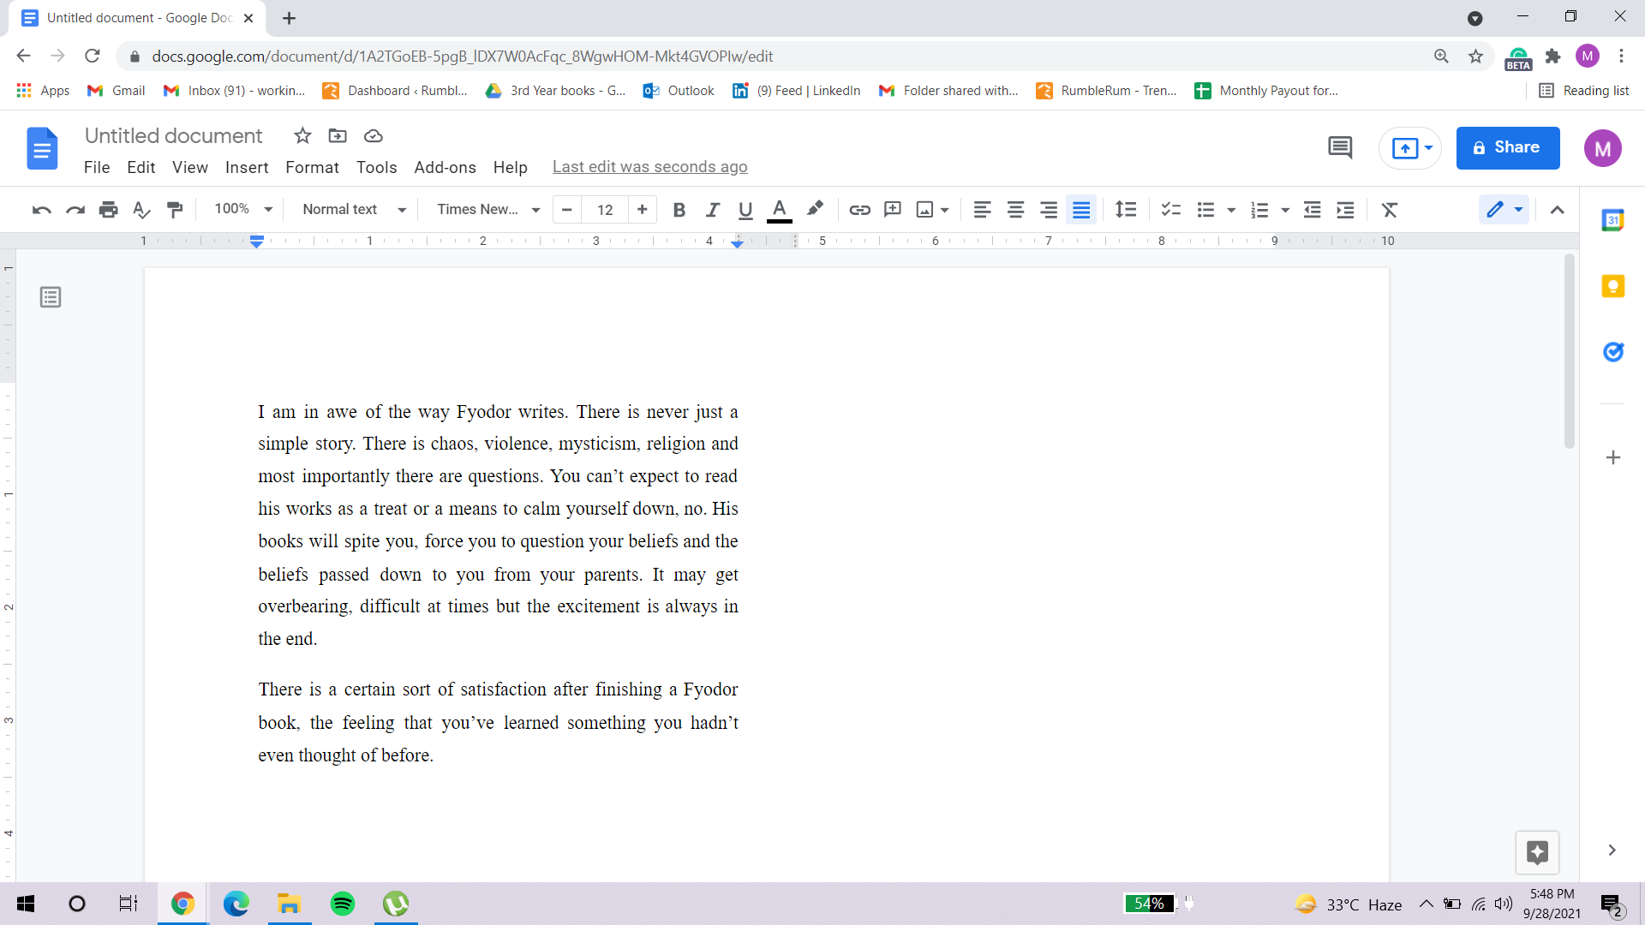This screenshot has height=925, width=1645.
Task: Open the zoom level dropdown
Action: (243, 209)
